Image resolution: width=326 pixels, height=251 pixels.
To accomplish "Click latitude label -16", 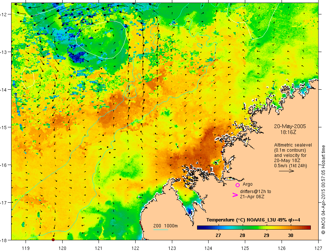I will point(4,165).
